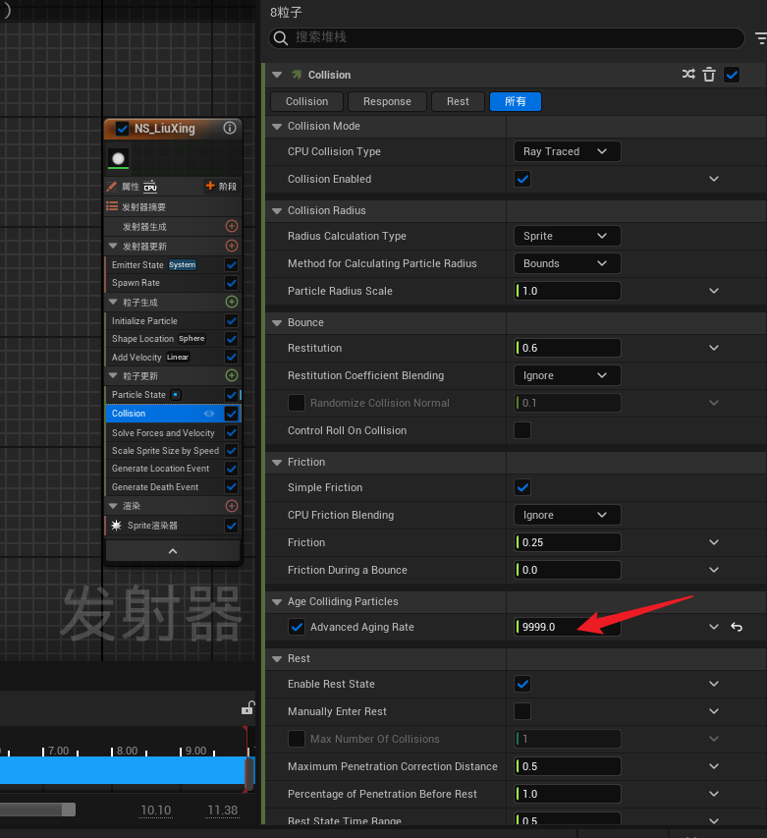This screenshot has width=767, height=838.
Task: Reset Advanced Aging Rate to its default value
Action: pyautogui.click(x=737, y=627)
